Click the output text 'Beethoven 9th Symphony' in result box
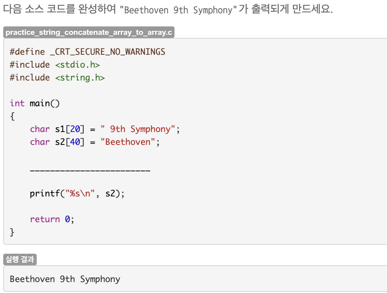The height and width of the screenshot is (293, 387). click(65, 279)
